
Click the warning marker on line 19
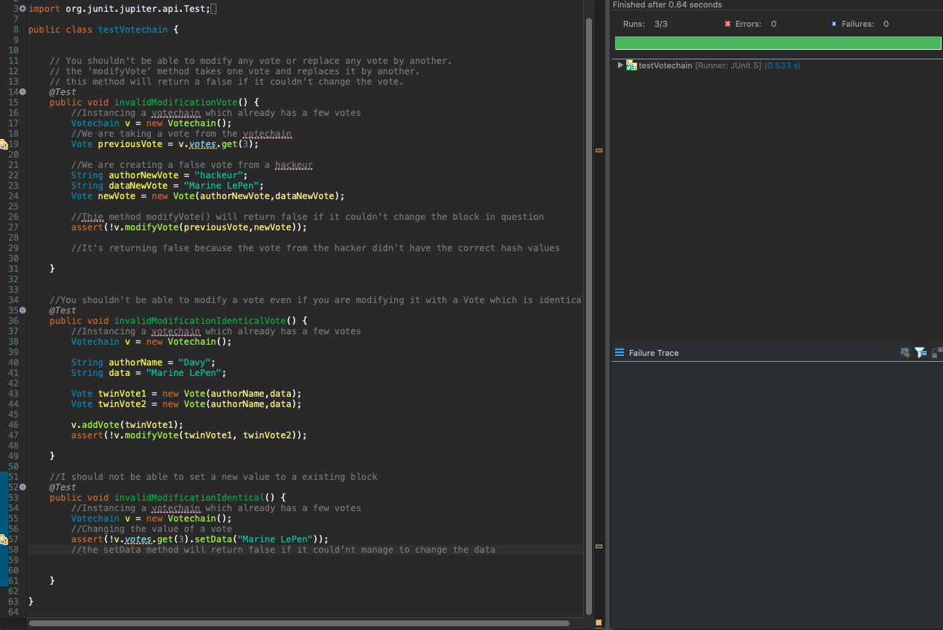pos(4,144)
